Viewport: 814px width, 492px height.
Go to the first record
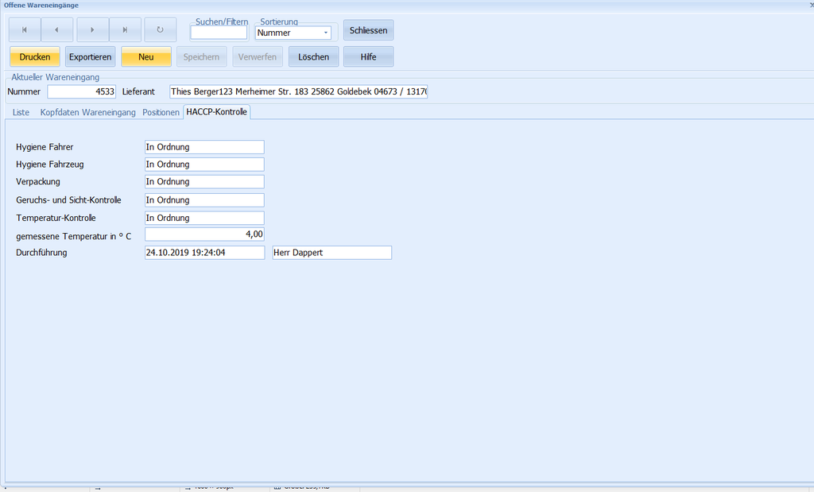click(x=25, y=29)
